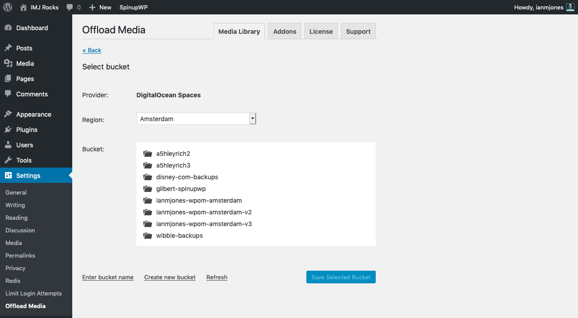Click the Dashboard gauge icon
The width and height of the screenshot is (578, 318).
click(8, 28)
